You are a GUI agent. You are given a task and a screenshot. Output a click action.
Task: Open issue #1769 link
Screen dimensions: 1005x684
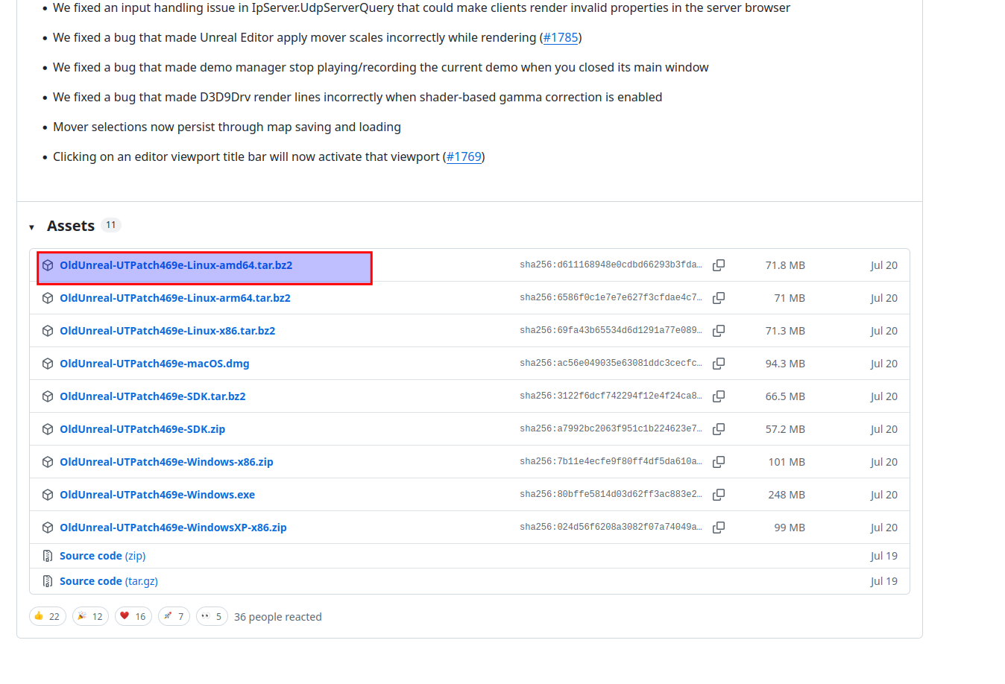coord(464,156)
